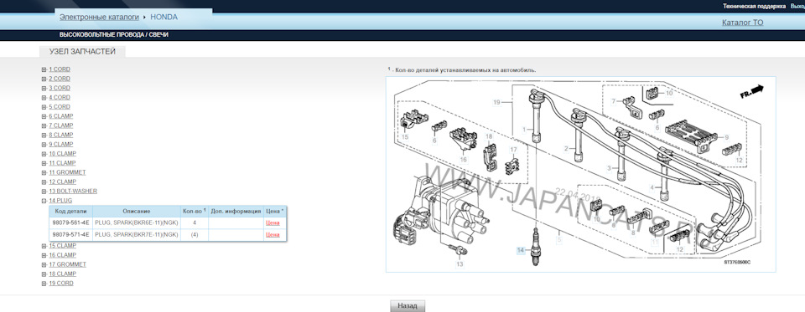Click Цена link for part 98079-561-4E
Viewport: 805px width, 312px height.
coord(273,222)
